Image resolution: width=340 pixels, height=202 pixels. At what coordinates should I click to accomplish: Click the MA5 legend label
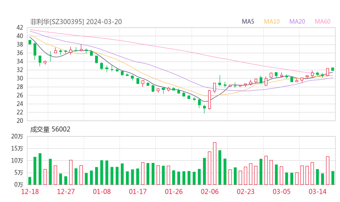click(248, 22)
